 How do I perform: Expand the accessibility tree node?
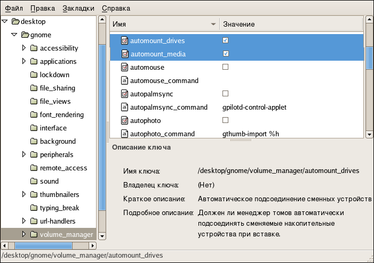[24, 48]
